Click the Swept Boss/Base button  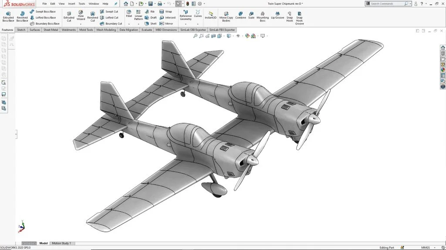[x=43, y=12]
